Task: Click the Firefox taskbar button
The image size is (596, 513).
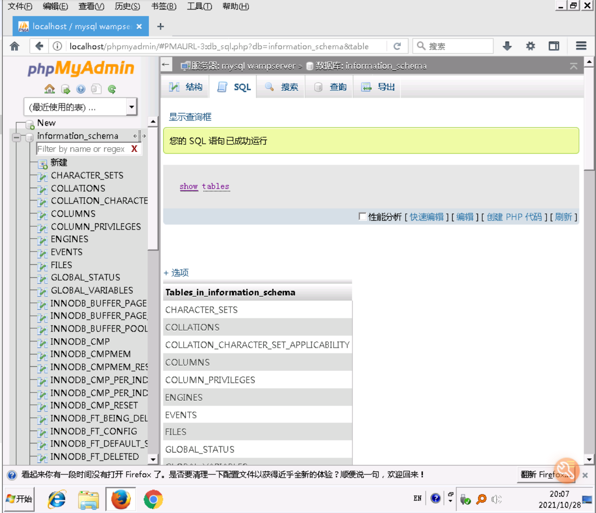Action: pos(121,500)
